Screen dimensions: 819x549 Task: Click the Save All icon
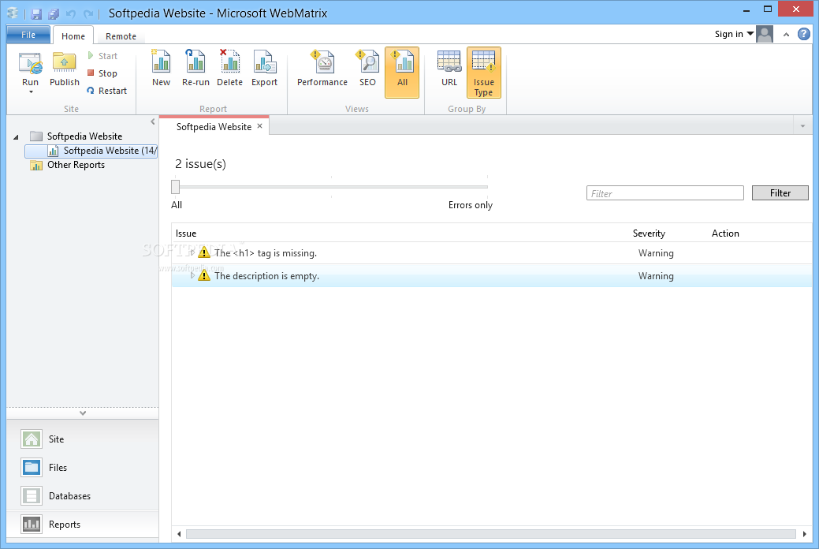54,13
